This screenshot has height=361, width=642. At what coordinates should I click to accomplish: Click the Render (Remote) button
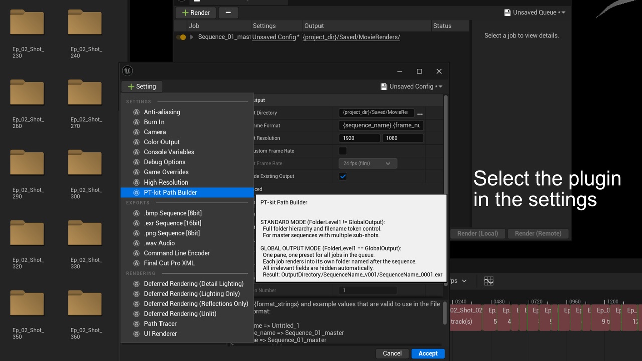pos(538,233)
